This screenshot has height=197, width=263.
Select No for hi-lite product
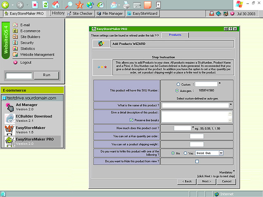[x=173, y=153]
